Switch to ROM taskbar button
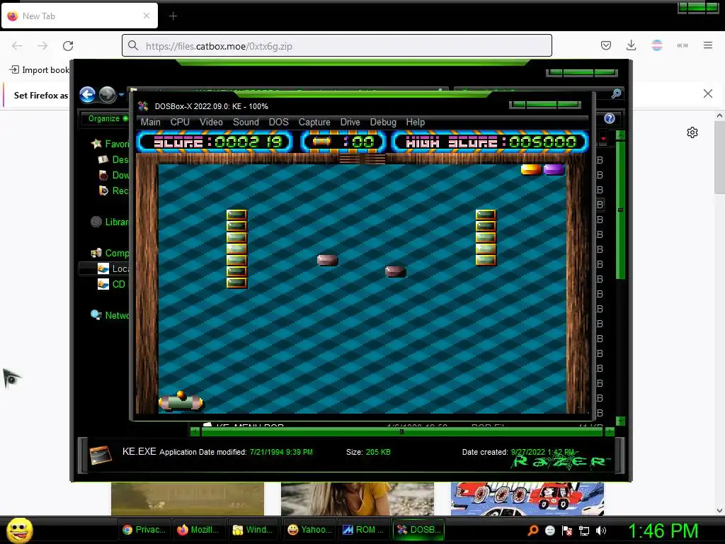Image resolution: width=725 pixels, height=544 pixels. tap(363, 530)
